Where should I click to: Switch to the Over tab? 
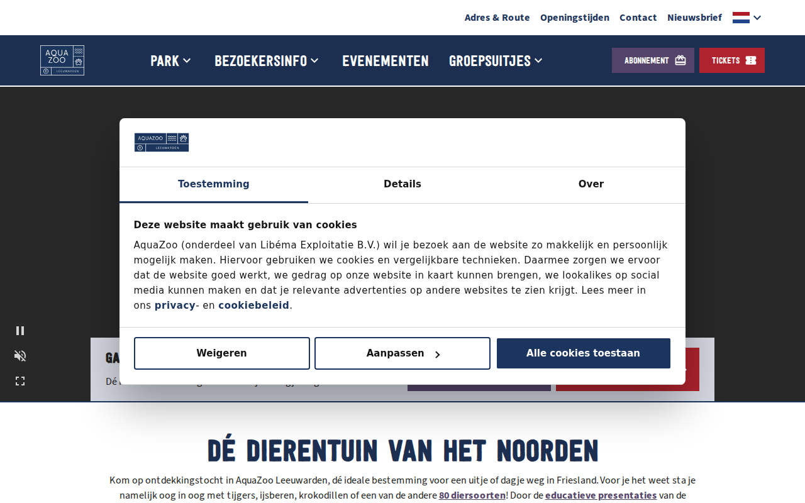click(591, 184)
